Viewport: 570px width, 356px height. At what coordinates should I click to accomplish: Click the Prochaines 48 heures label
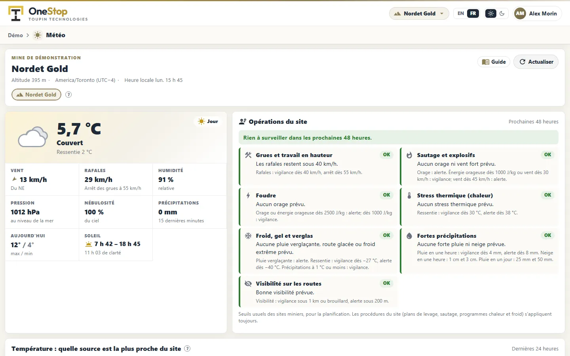tap(533, 122)
